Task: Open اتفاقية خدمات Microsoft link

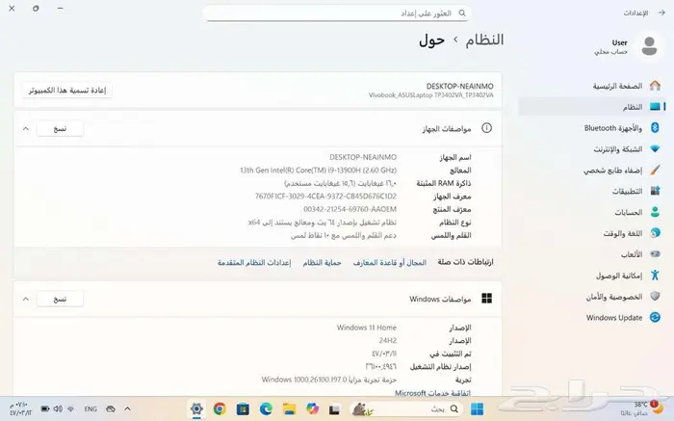Action: [432, 393]
